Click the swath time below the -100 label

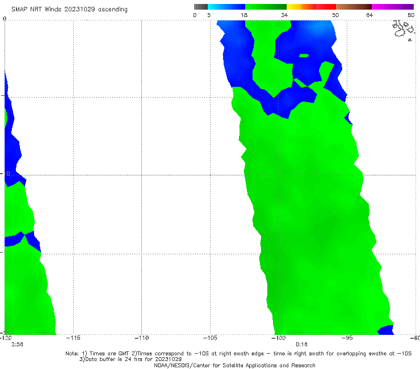coord(301,345)
